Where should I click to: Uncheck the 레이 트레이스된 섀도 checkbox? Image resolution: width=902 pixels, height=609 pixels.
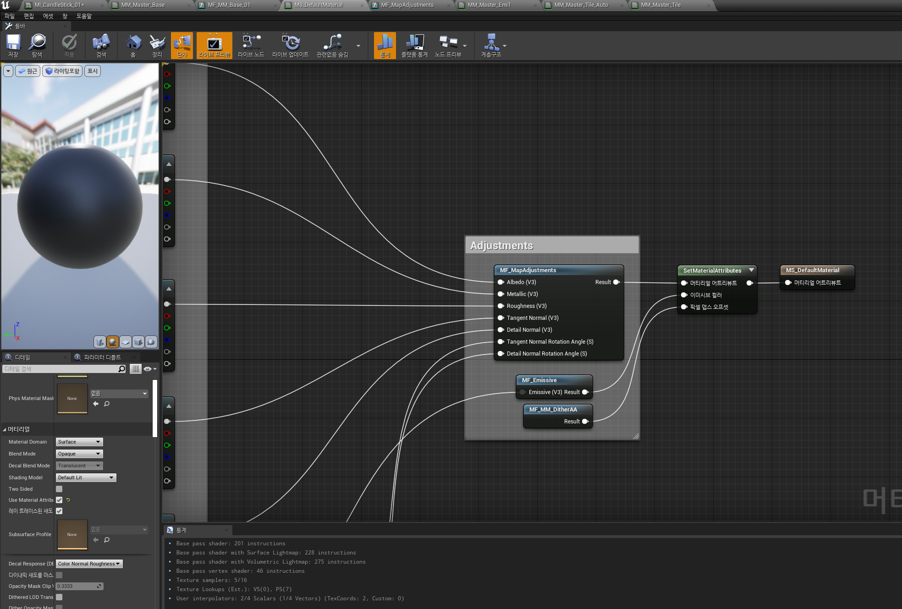[x=59, y=511]
